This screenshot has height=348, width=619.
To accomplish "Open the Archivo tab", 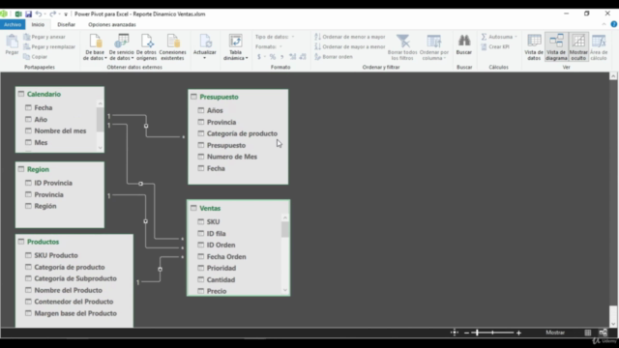I will (x=13, y=24).
